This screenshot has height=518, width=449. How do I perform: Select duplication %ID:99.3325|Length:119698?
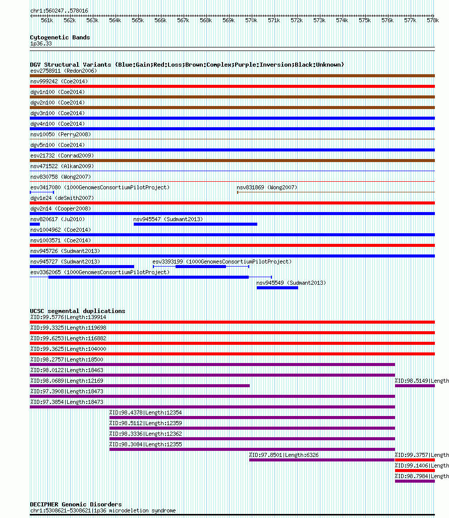point(233,333)
